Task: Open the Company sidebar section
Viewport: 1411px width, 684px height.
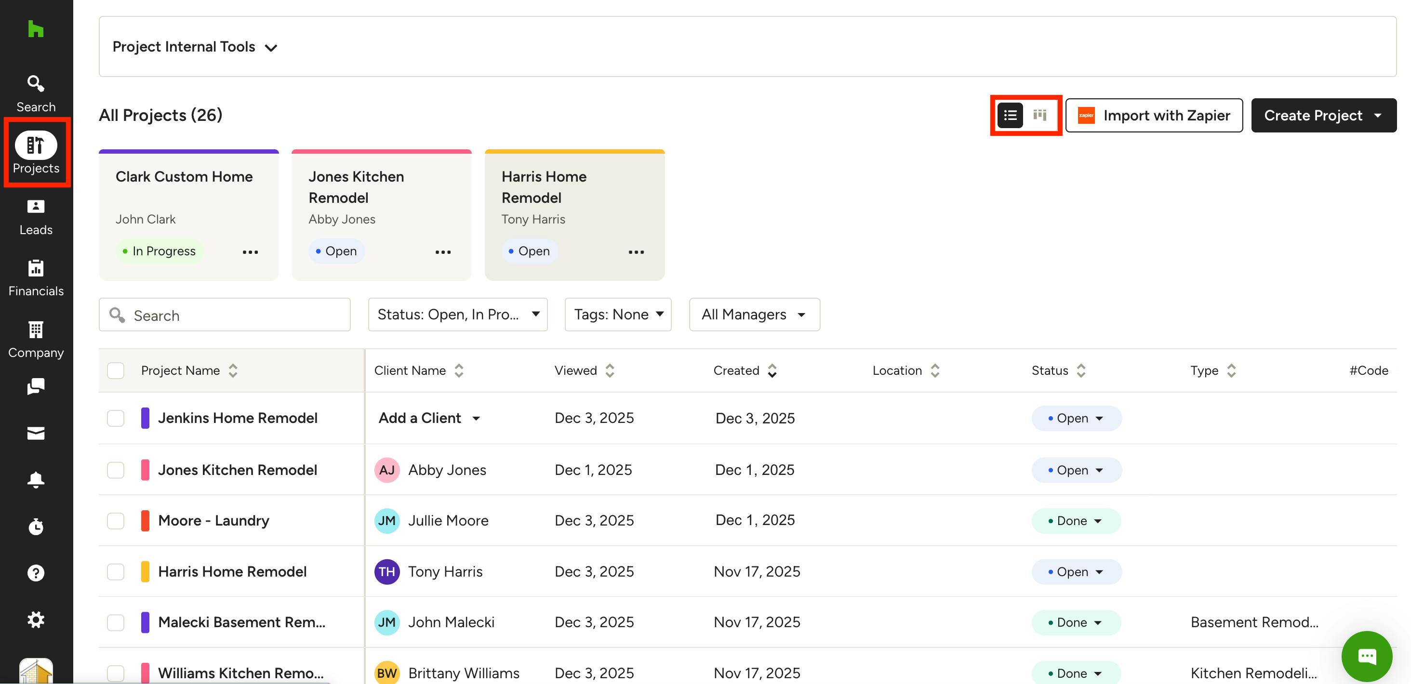Action: (36, 340)
